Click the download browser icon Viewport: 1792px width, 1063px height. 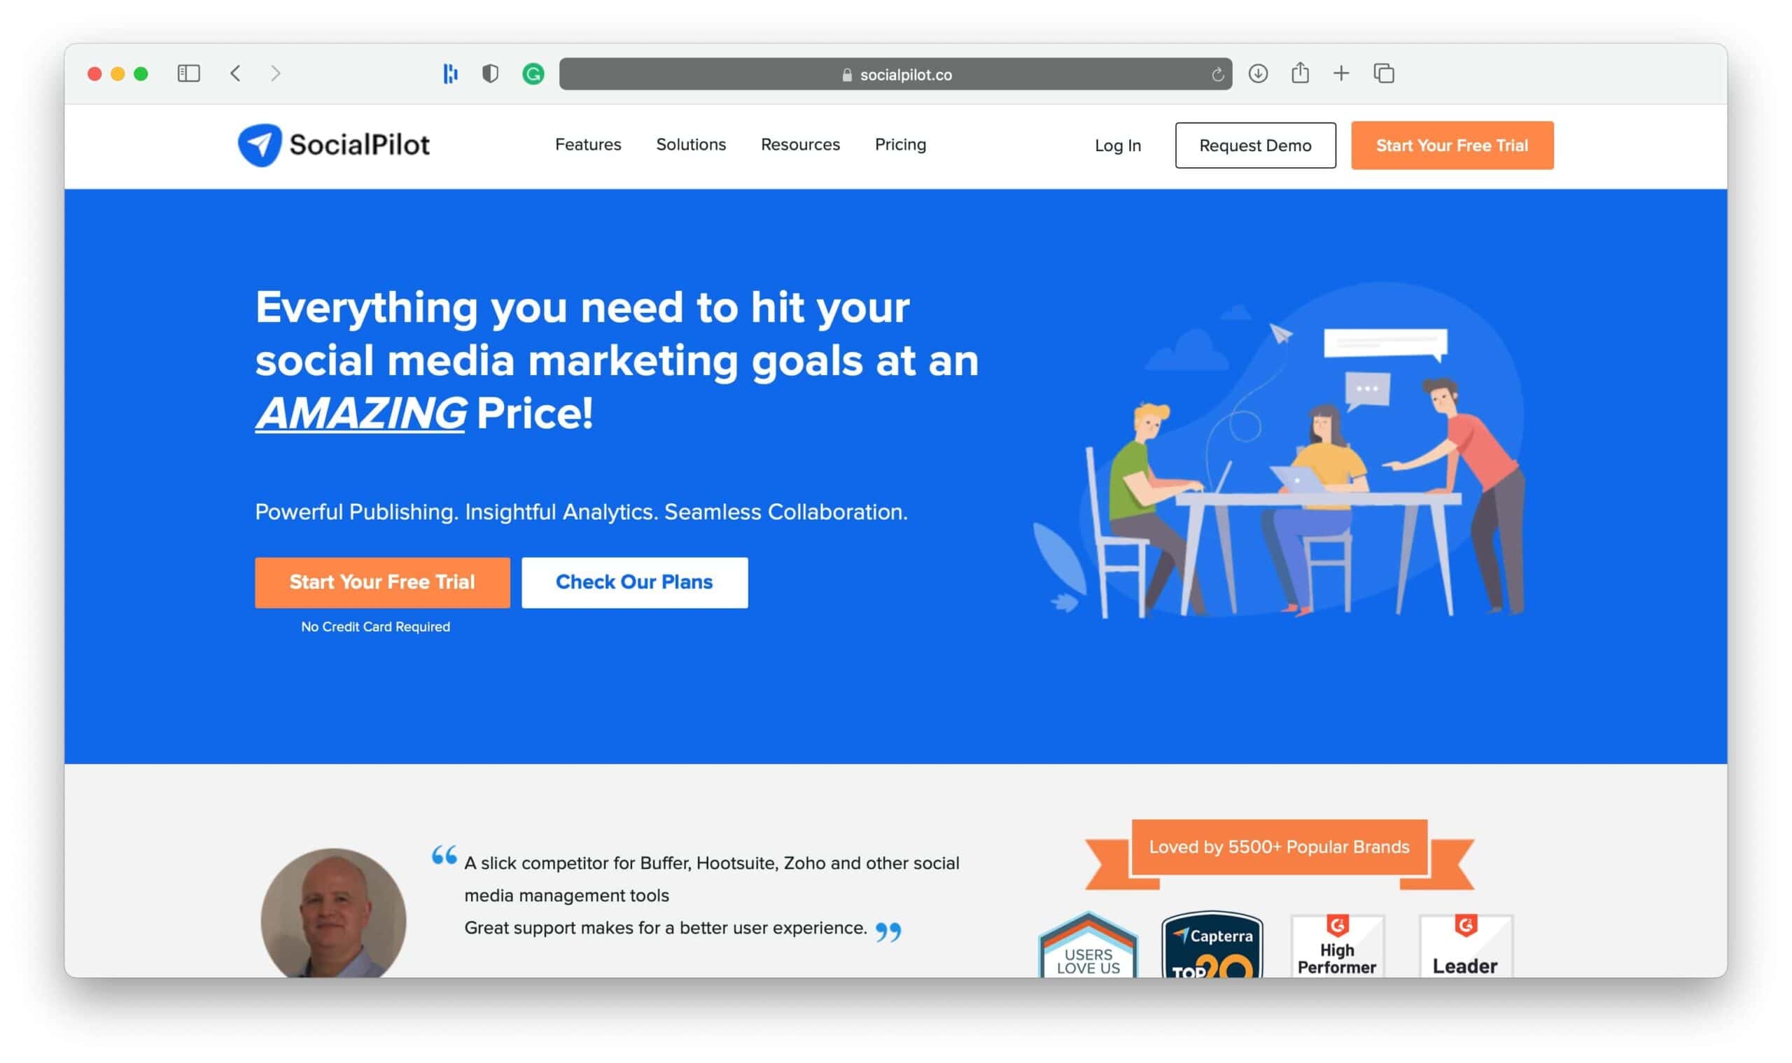[1256, 72]
